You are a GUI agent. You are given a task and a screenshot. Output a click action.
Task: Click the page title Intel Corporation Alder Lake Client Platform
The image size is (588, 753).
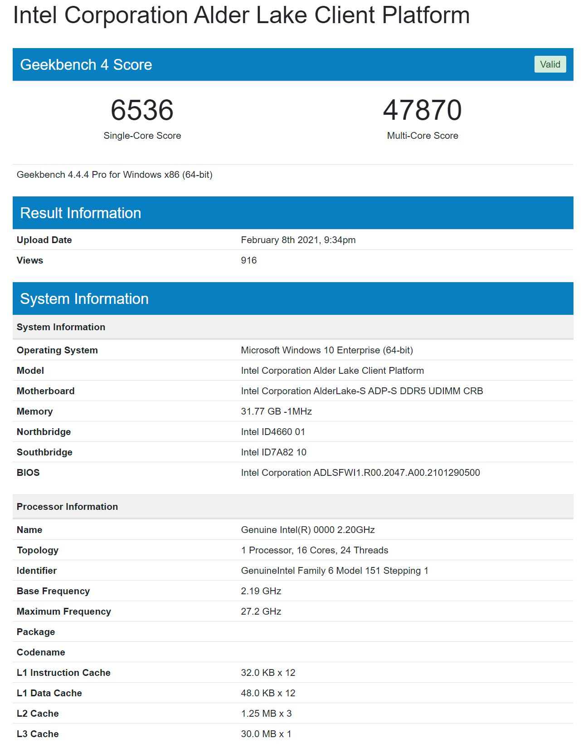241,15
